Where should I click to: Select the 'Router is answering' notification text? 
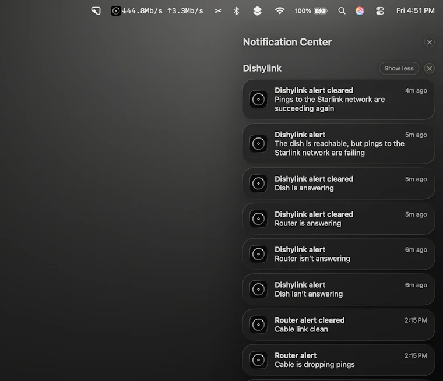[x=308, y=223]
